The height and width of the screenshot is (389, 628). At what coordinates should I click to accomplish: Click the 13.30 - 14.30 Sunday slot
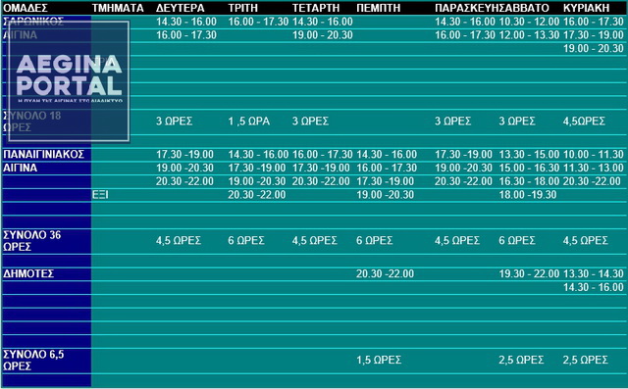pyautogui.click(x=593, y=273)
